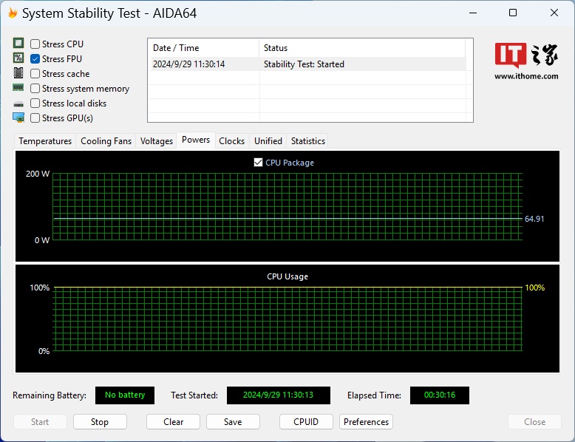
Task: Open the Clocks tab
Action: point(232,141)
